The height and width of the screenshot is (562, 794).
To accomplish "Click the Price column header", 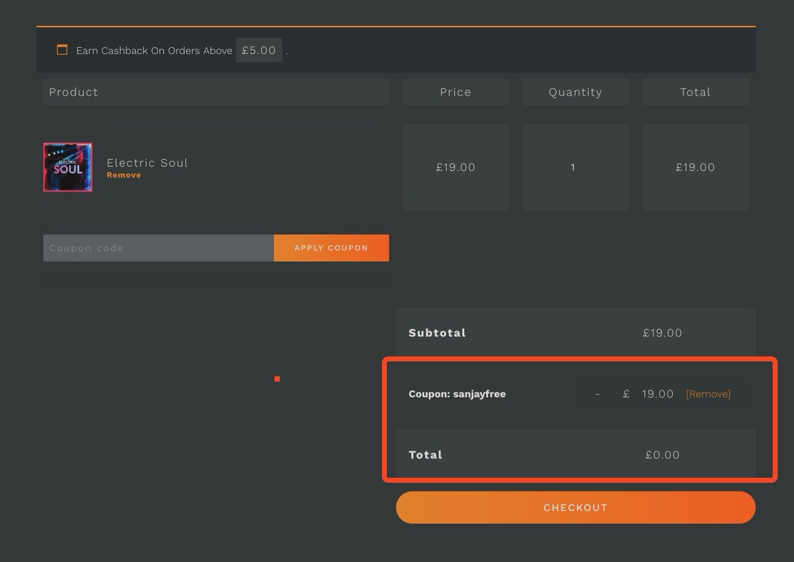I will 455,92.
